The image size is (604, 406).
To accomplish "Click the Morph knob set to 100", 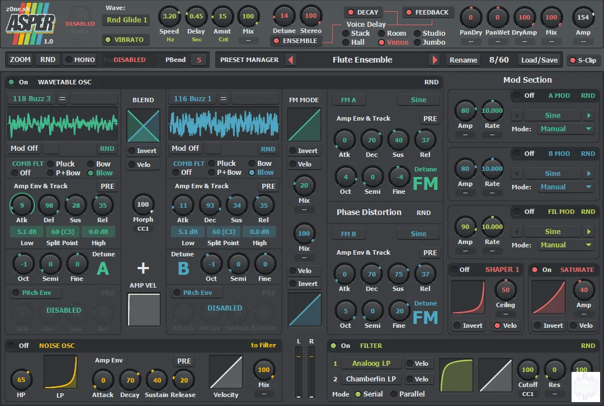I will click(143, 205).
